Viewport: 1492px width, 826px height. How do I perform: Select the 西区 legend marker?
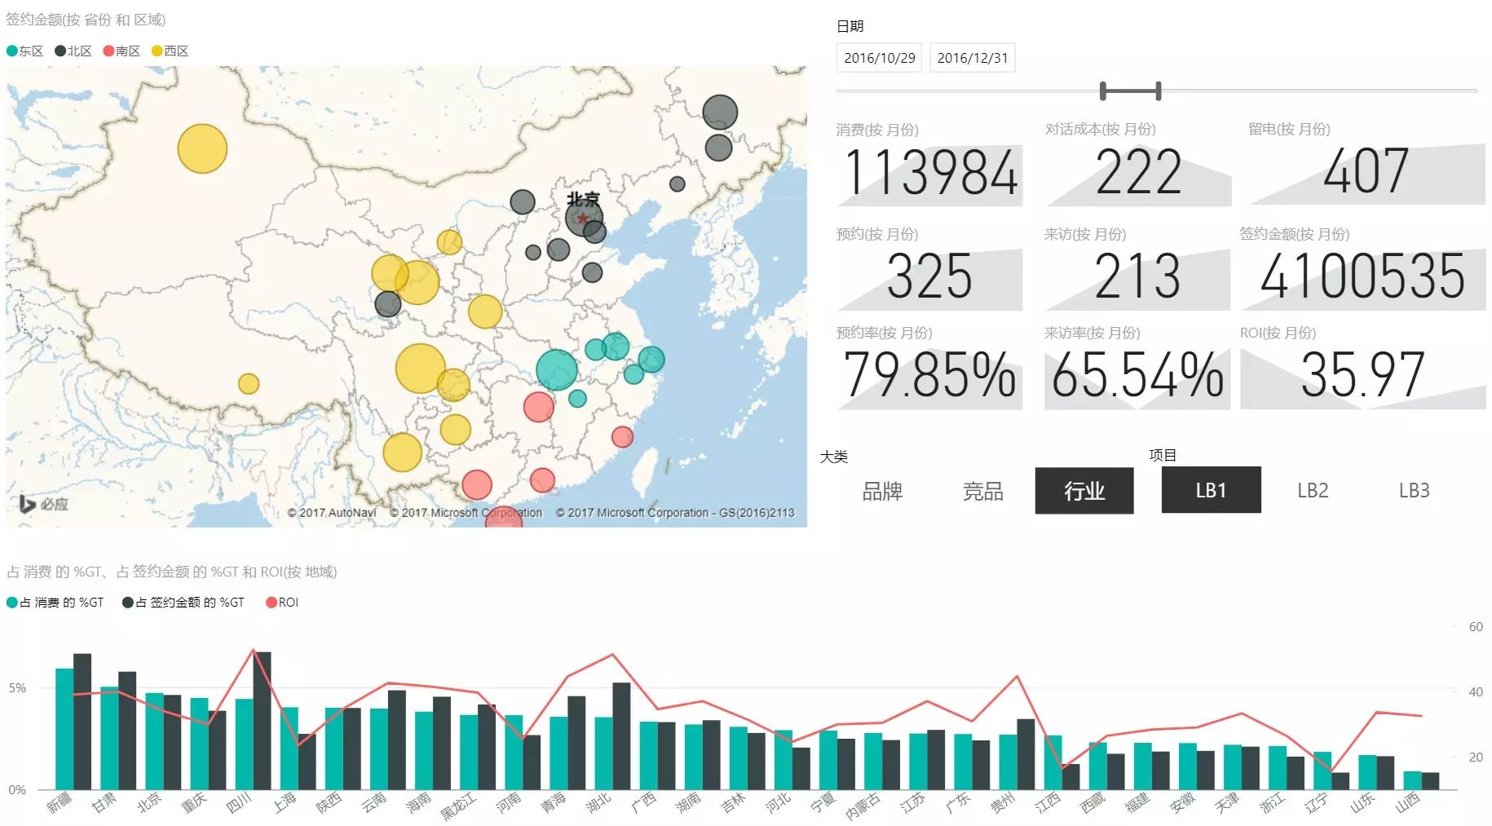point(157,51)
